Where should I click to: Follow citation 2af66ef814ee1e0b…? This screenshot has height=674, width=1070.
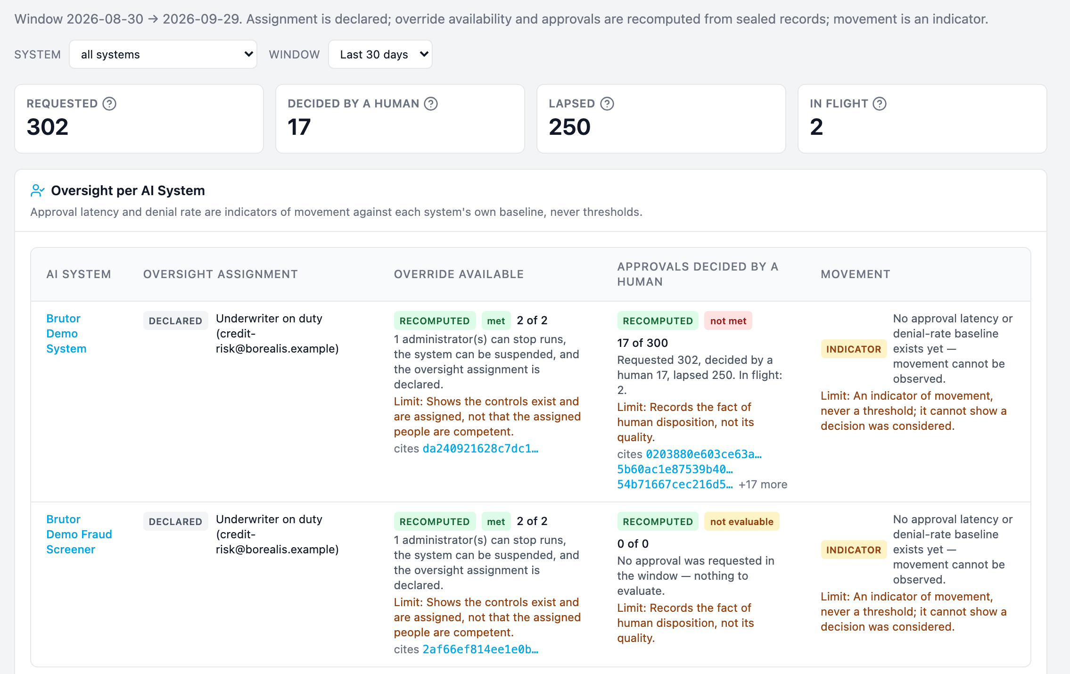480,649
